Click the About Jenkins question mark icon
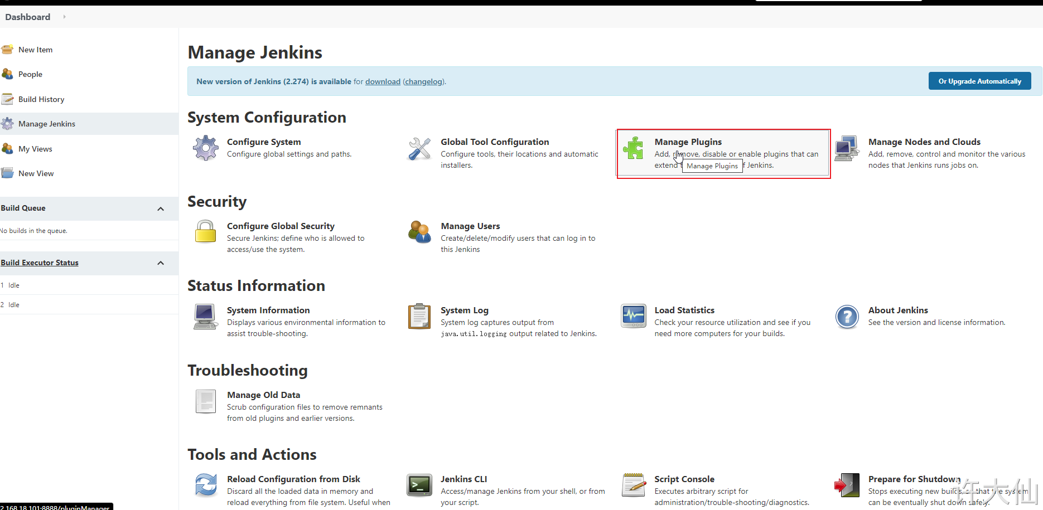The height and width of the screenshot is (510, 1043). [x=847, y=317]
